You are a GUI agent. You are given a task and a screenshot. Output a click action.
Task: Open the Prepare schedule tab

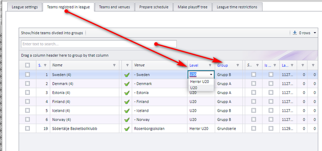[154, 7]
